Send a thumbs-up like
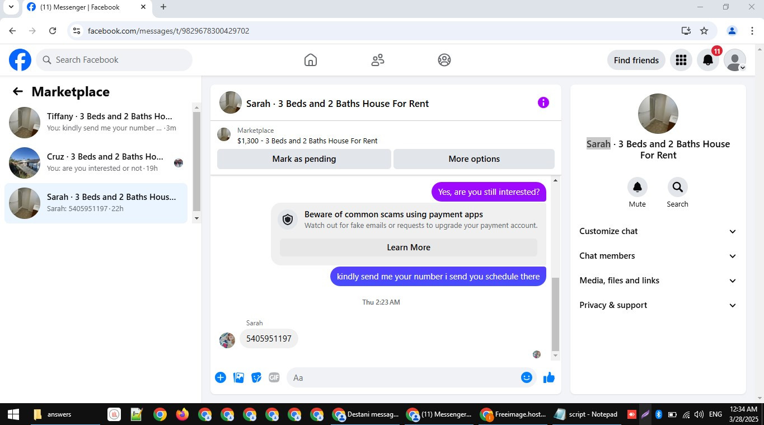The width and height of the screenshot is (764, 425). click(x=549, y=377)
